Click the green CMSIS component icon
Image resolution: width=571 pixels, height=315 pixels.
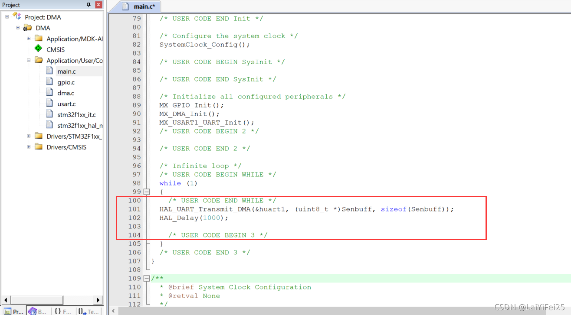pos(39,49)
